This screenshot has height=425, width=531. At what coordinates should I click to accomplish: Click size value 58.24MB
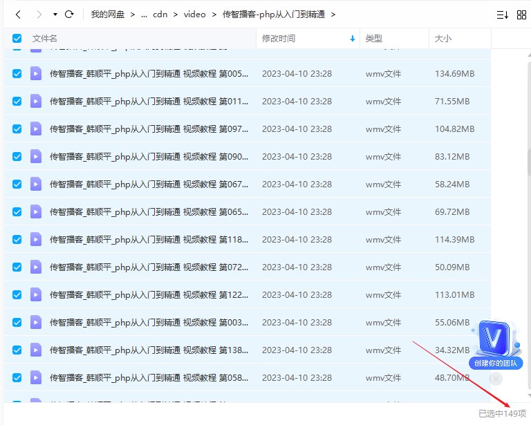click(452, 184)
